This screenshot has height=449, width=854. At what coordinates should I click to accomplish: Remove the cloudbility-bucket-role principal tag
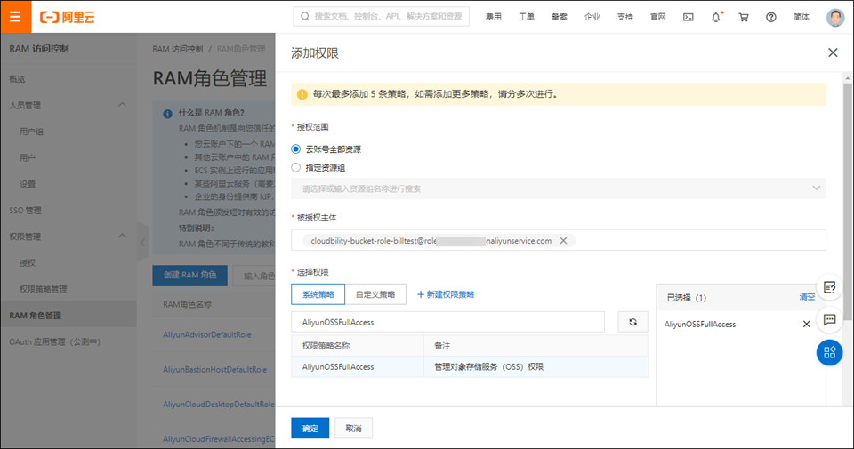(563, 241)
